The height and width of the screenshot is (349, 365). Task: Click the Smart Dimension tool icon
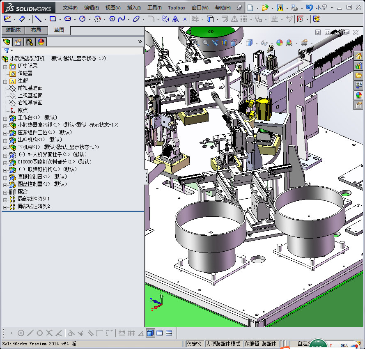pyautogui.click(x=23, y=19)
